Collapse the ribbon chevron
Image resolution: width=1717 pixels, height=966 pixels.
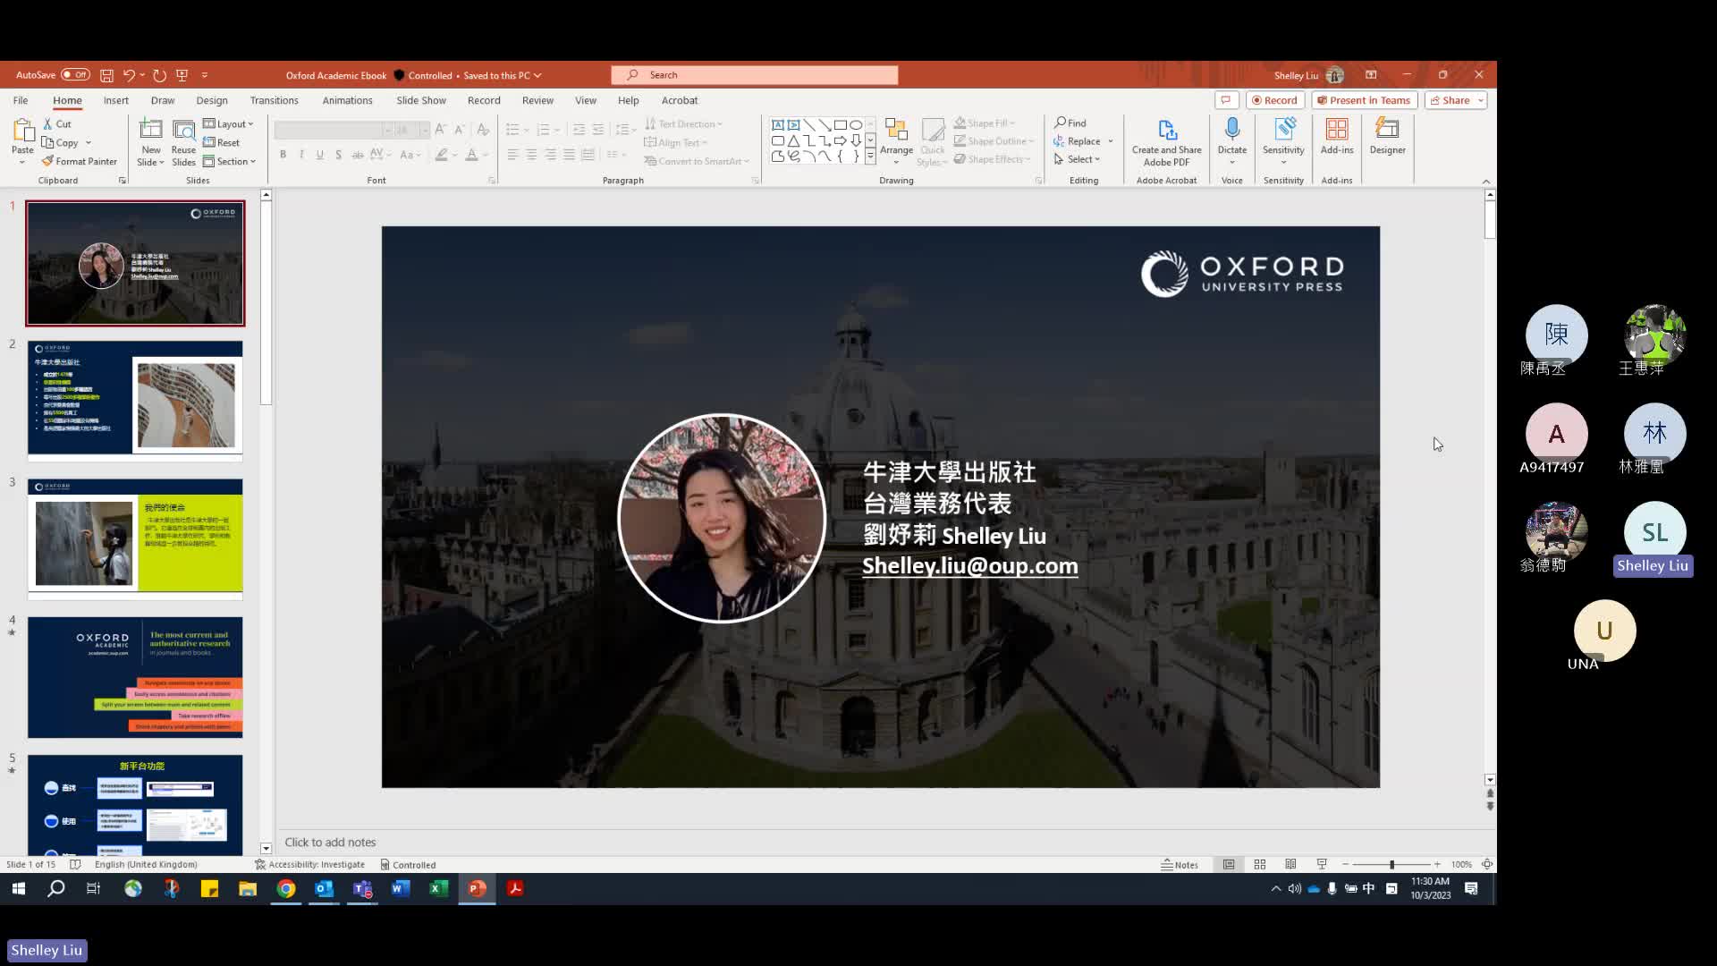(1486, 181)
